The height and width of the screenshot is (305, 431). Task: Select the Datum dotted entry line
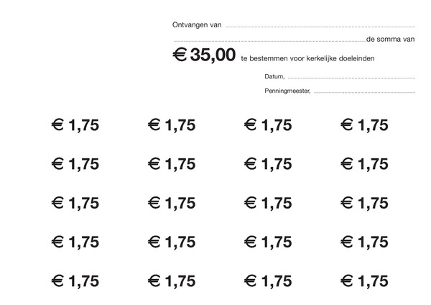click(x=351, y=78)
